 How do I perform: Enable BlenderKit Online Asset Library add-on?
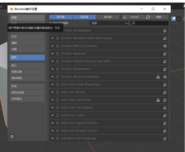click(57, 38)
